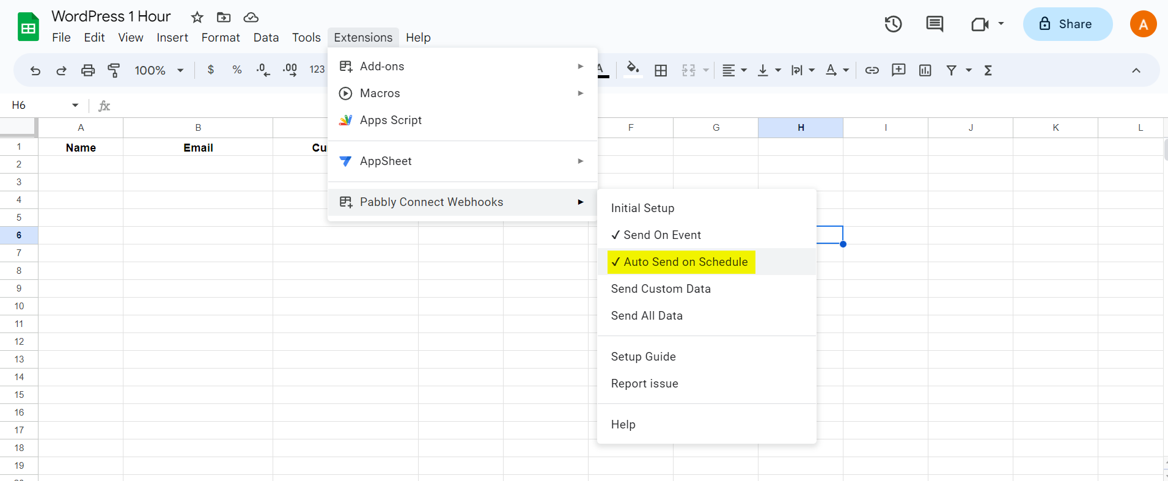Increase decimal places
This screenshot has width=1168, height=481.
coord(290,70)
